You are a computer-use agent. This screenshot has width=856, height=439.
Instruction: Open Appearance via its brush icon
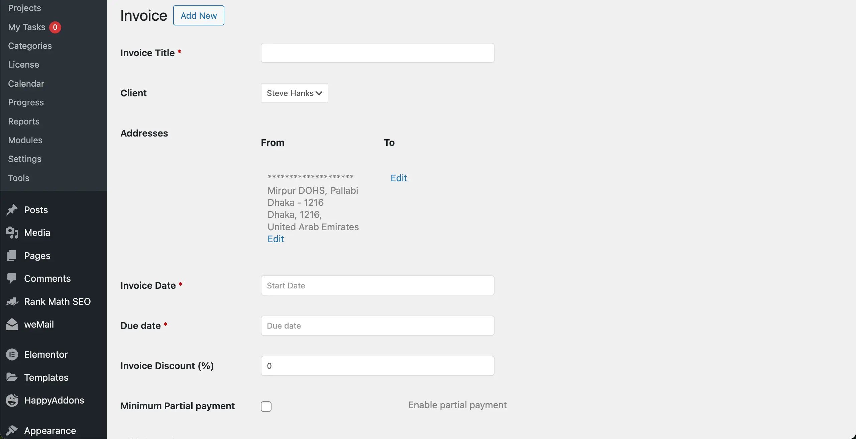12,430
